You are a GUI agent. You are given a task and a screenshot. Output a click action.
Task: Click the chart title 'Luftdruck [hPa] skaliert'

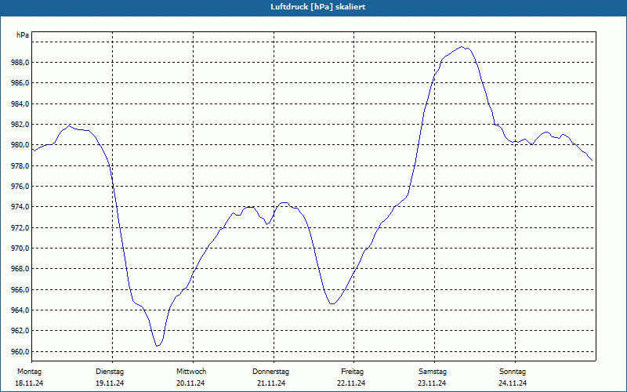click(318, 7)
